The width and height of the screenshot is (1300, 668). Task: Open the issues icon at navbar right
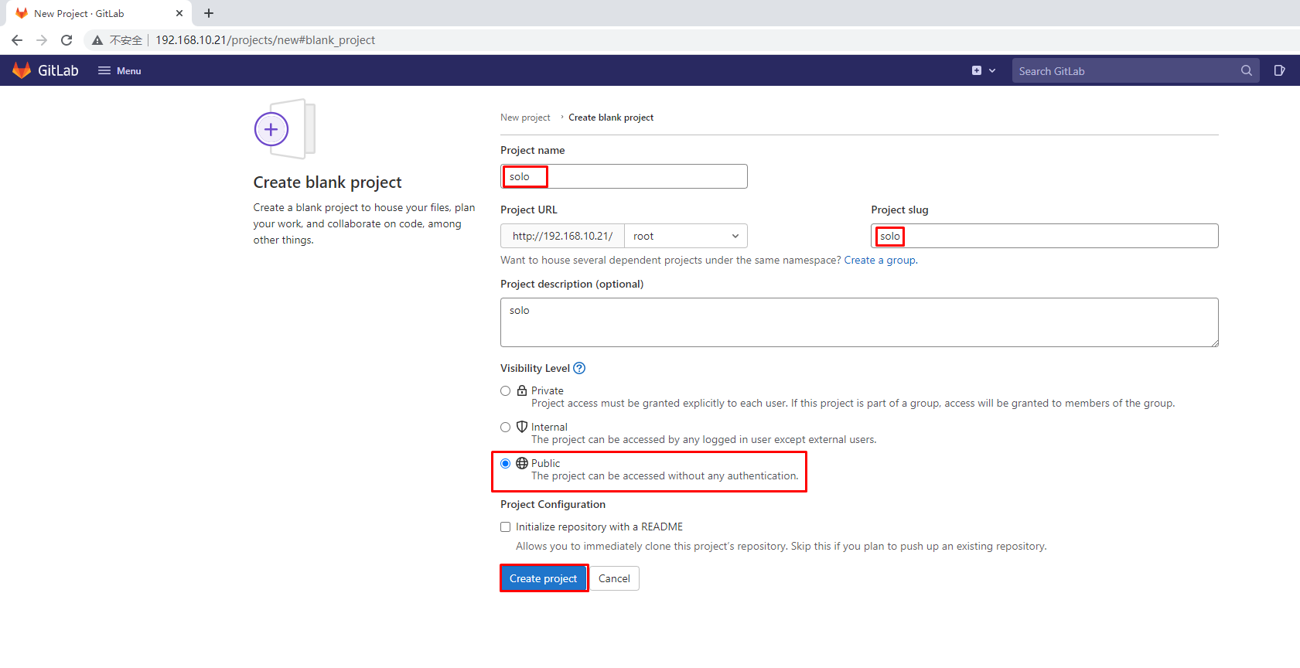(1279, 70)
